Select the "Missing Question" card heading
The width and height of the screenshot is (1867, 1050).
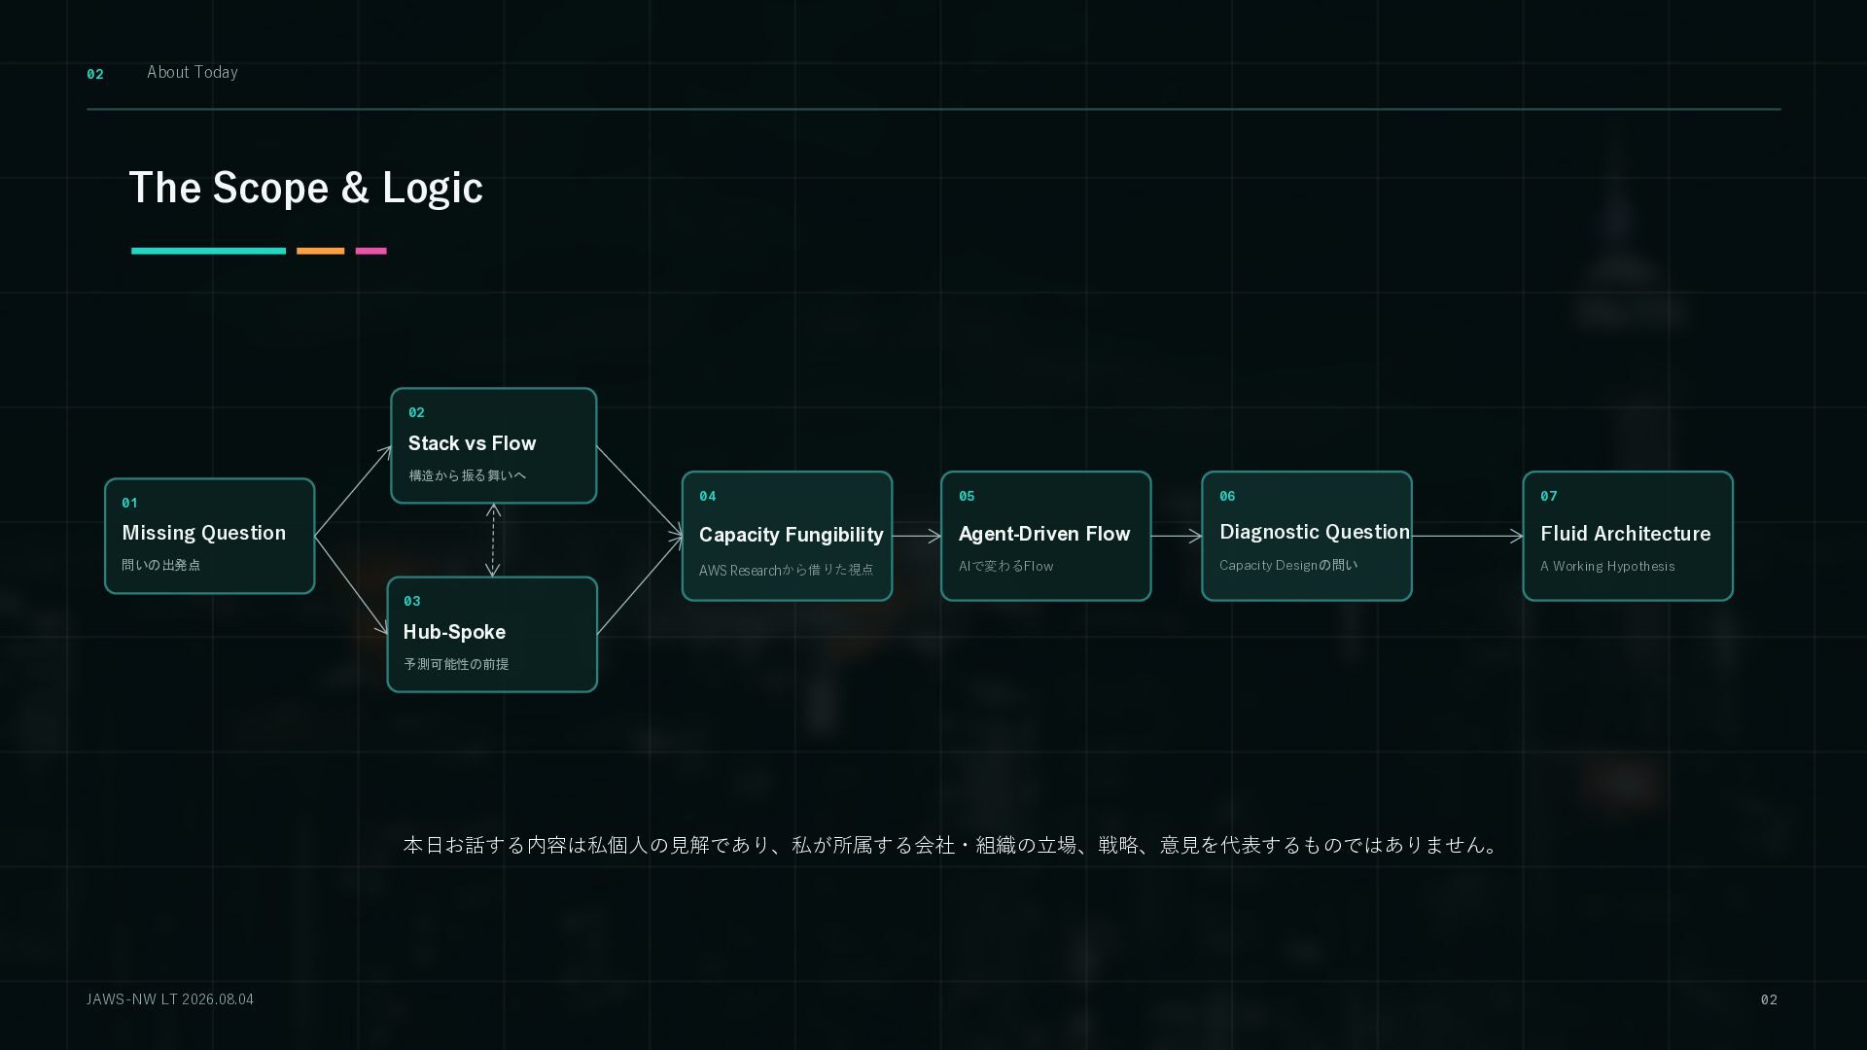coord(204,533)
